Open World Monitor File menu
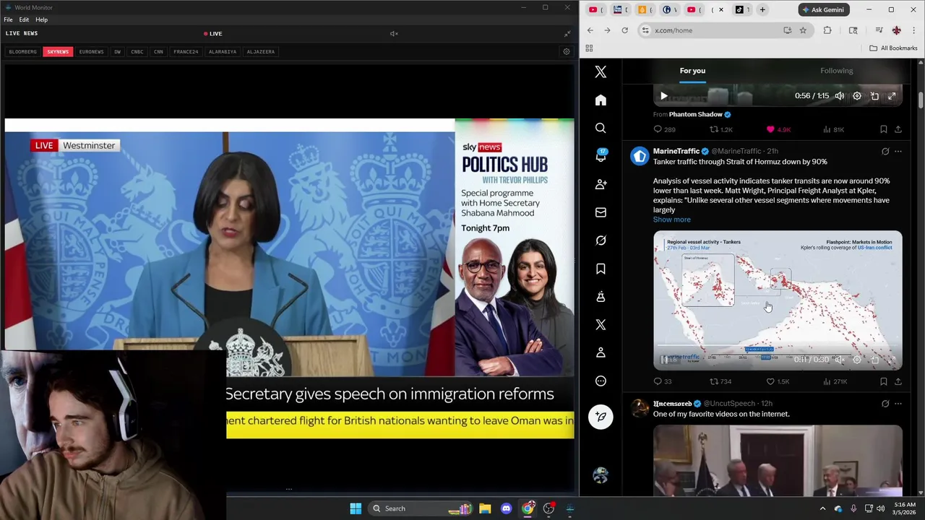 (8, 19)
